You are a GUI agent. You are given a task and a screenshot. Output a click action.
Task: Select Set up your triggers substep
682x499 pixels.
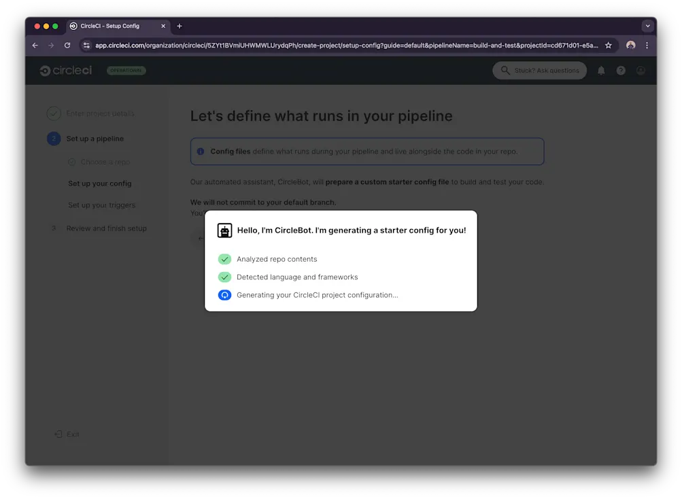[x=101, y=205]
